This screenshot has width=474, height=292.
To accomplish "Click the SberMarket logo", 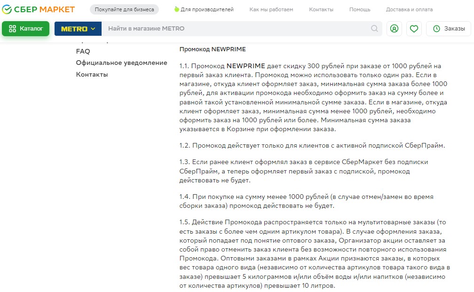I will point(39,9).
